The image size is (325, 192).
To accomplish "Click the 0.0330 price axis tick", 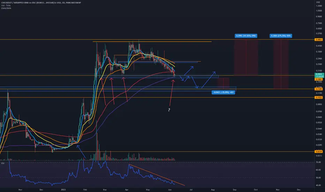I will point(319,140).
